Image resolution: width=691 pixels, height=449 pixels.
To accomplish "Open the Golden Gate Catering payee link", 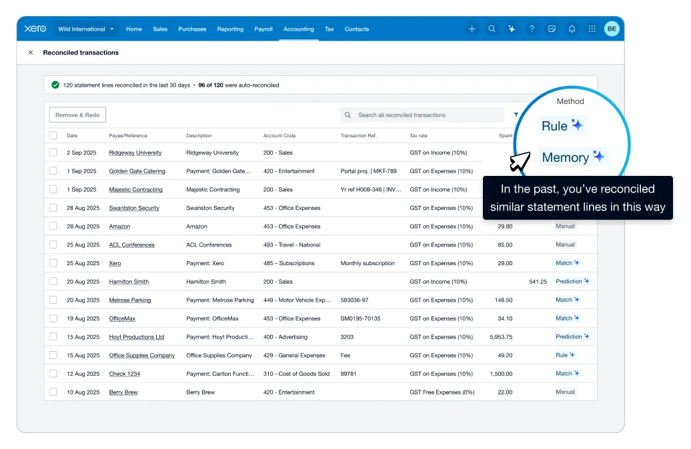I will 137,171.
